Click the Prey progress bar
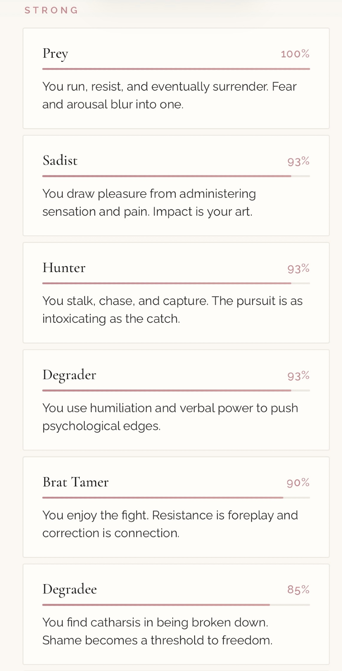 click(x=176, y=69)
